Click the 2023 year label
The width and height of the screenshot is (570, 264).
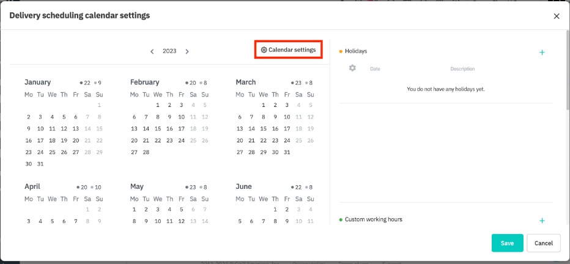click(x=169, y=51)
